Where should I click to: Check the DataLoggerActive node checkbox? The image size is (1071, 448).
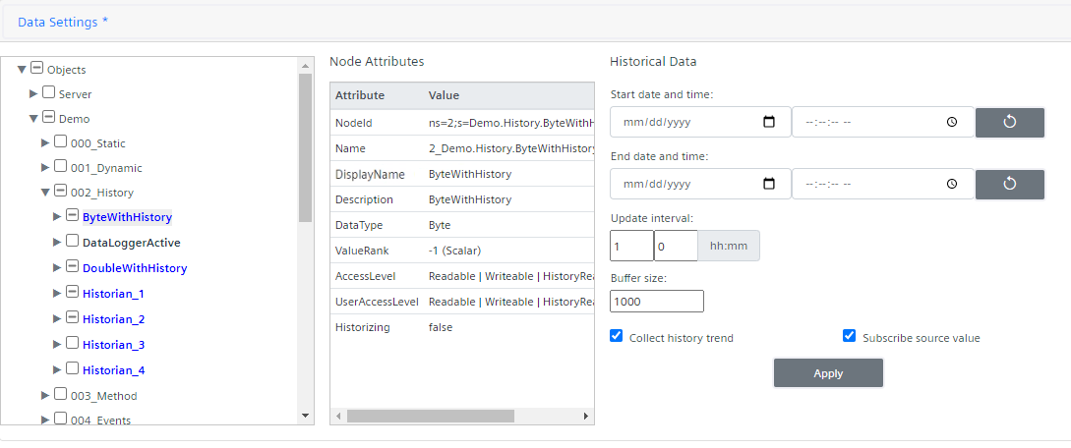pos(72,241)
